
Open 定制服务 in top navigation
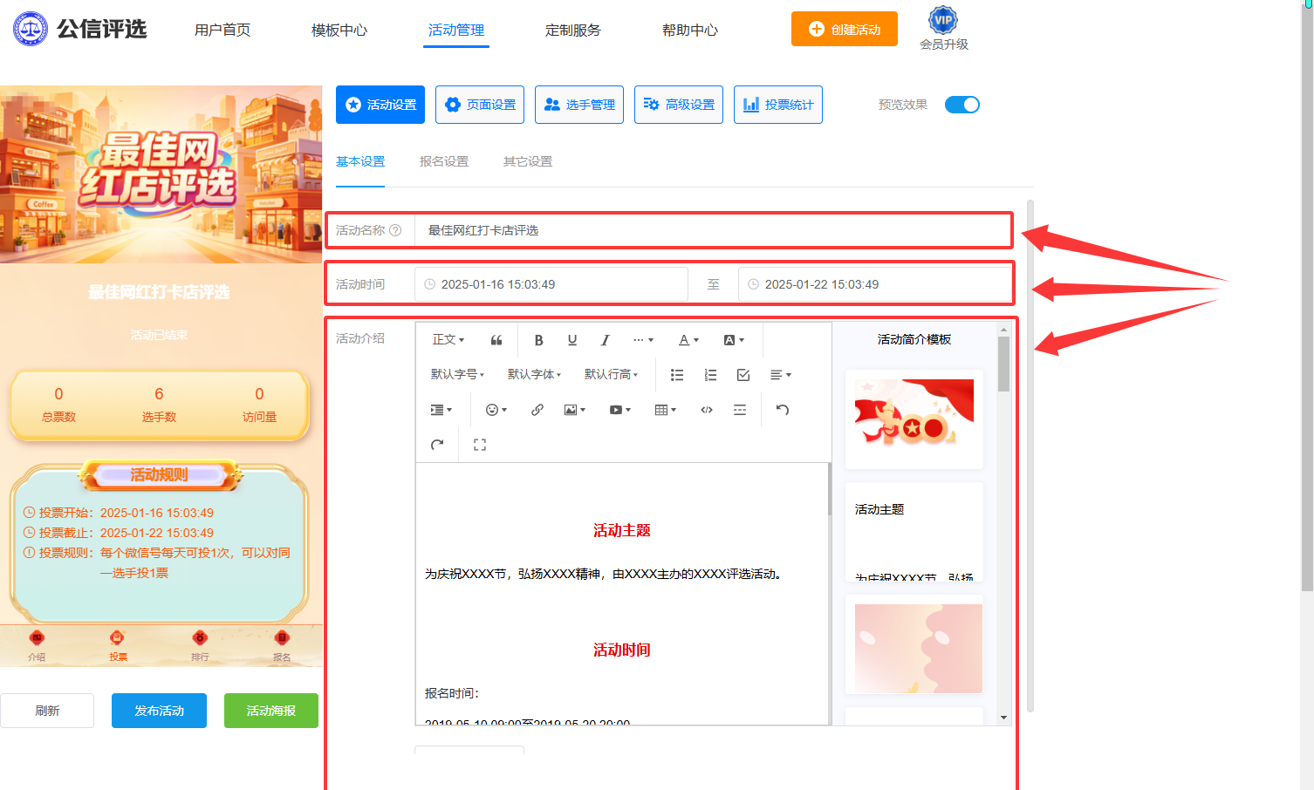tap(573, 30)
